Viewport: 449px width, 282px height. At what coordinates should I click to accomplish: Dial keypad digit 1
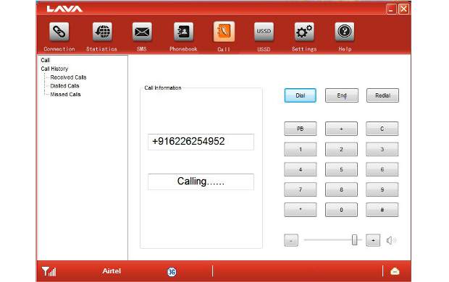click(x=301, y=149)
